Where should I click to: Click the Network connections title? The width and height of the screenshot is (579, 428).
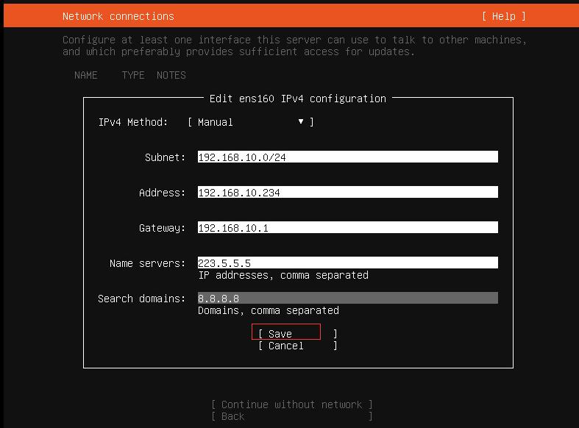118,16
